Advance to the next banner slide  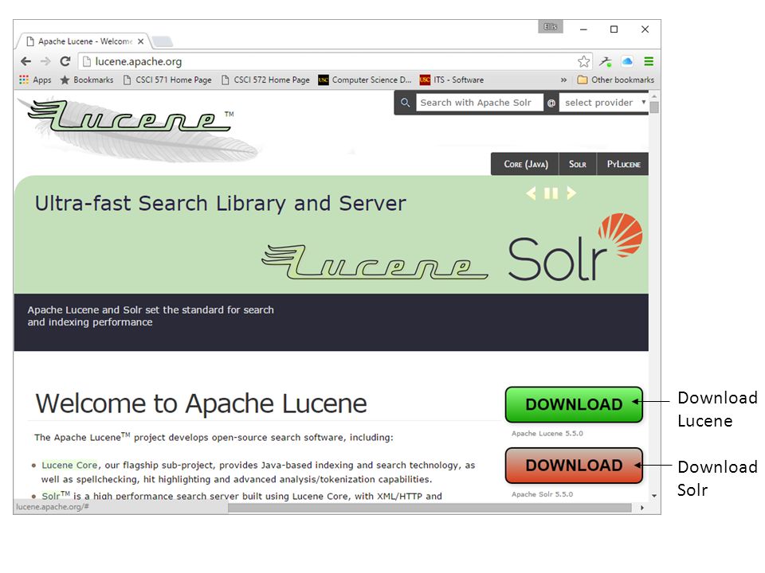tap(571, 193)
